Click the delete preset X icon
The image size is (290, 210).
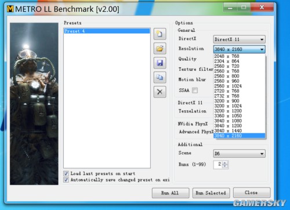(159, 92)
